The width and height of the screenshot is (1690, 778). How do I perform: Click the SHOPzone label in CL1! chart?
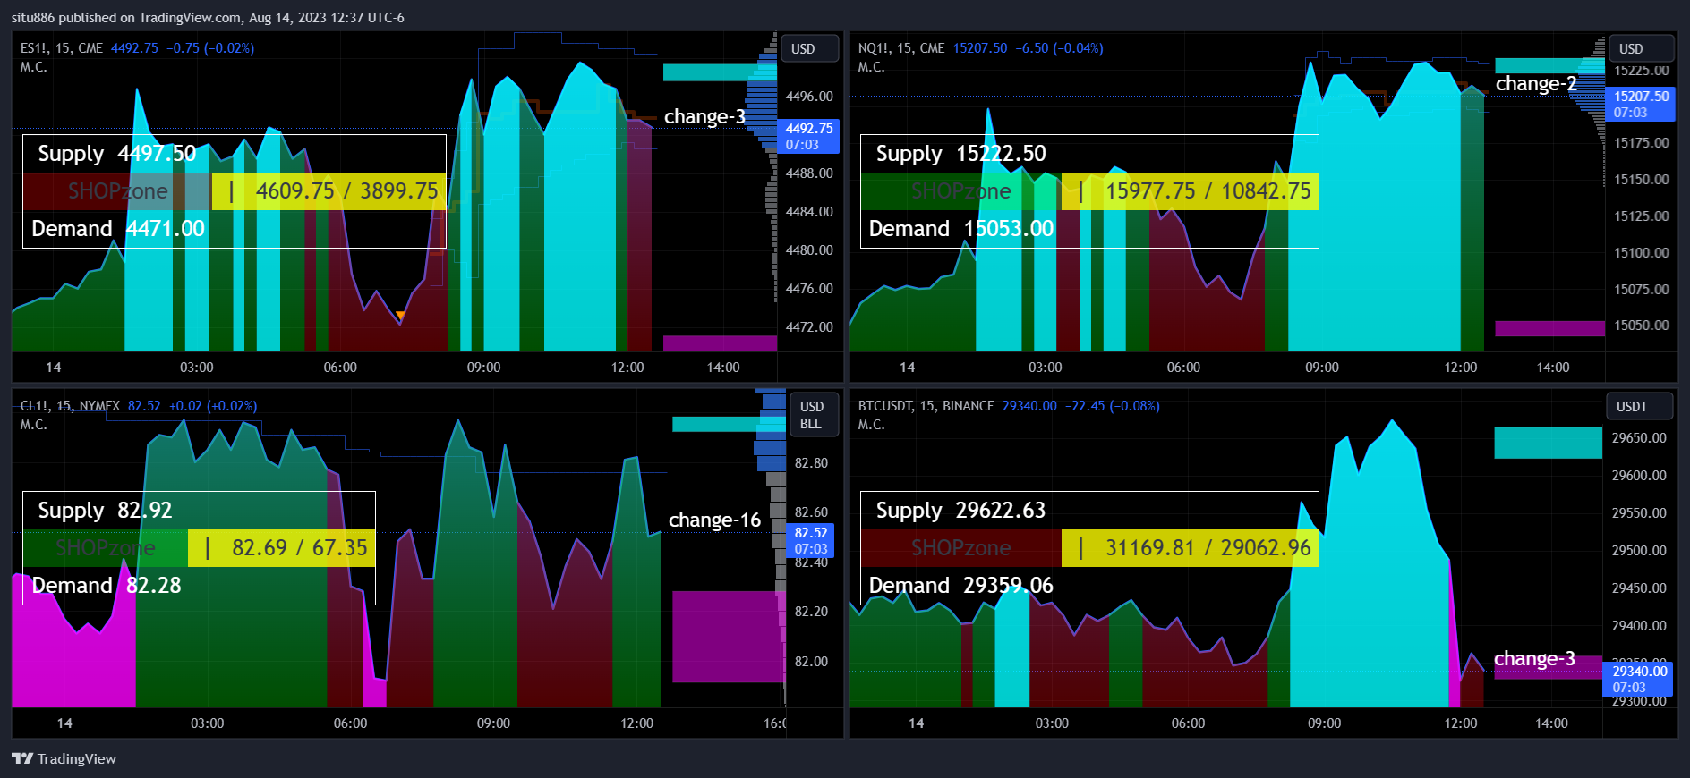click(x=105, y=548)
